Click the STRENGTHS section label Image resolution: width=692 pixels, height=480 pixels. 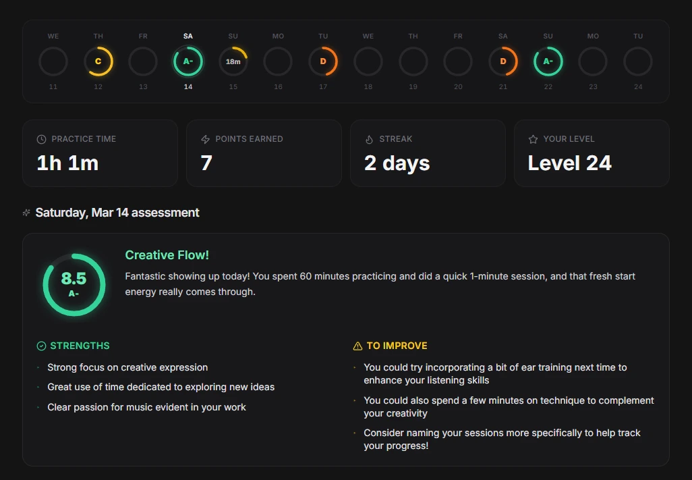click(x=80, y=346)
